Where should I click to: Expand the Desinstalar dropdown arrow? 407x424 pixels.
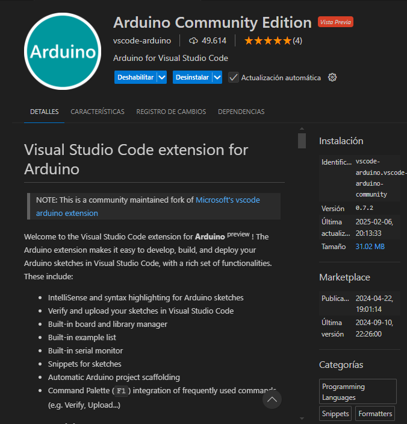(217, 77)
